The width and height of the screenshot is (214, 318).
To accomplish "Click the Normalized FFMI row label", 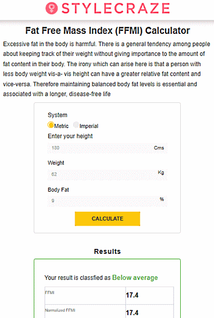I will click(60, 310).
